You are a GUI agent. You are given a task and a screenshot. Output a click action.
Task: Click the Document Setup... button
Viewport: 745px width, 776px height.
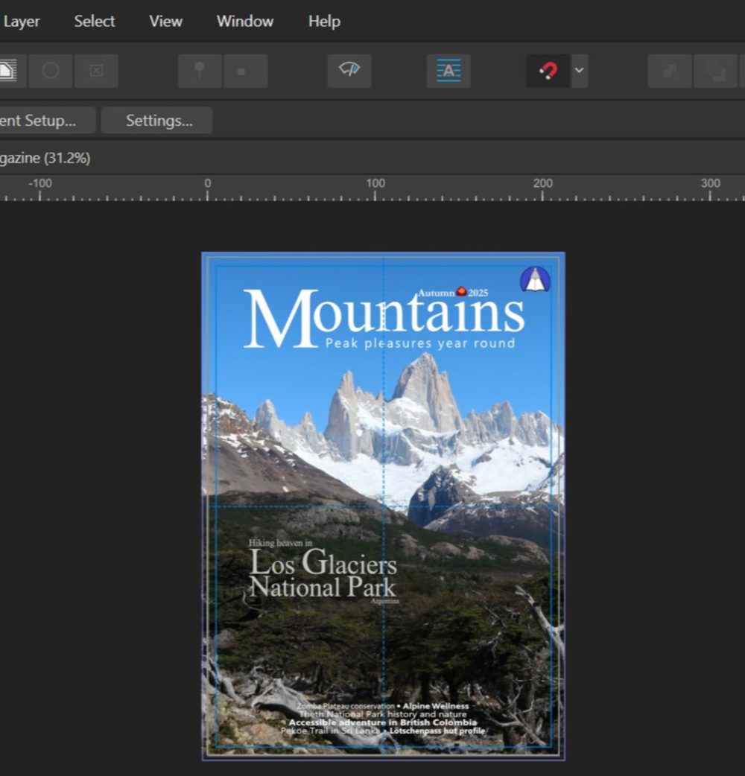[x=43, y=120]
